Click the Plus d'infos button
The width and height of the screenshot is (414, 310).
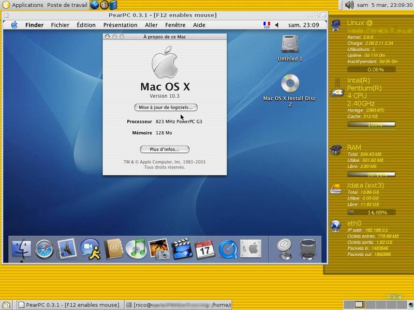point(165,149)
